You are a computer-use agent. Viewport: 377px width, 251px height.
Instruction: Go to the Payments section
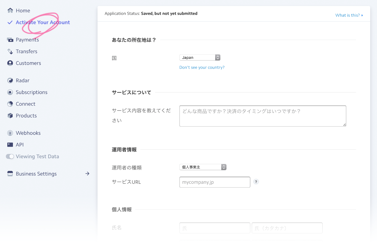click(27, 40)
